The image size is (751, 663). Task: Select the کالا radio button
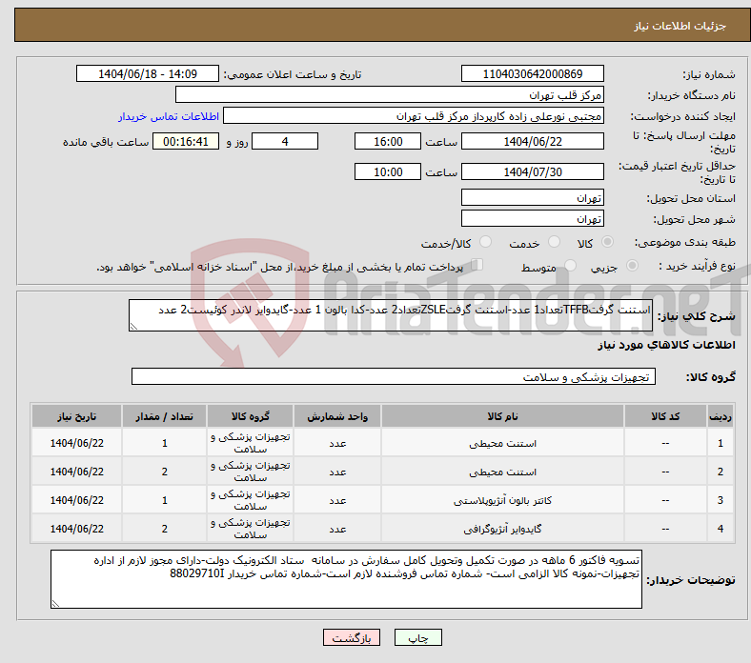(608, 244)
